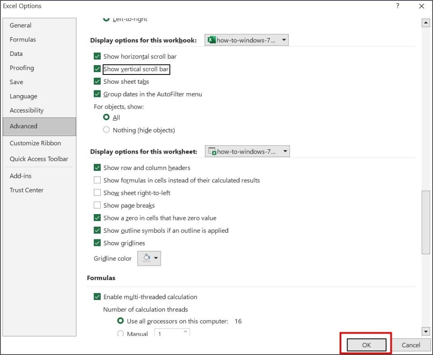
Task: Click the OK button
Action: tap(366, 345)
